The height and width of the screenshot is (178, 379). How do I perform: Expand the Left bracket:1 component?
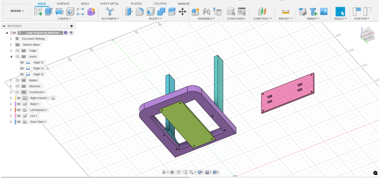click(11, 110)
